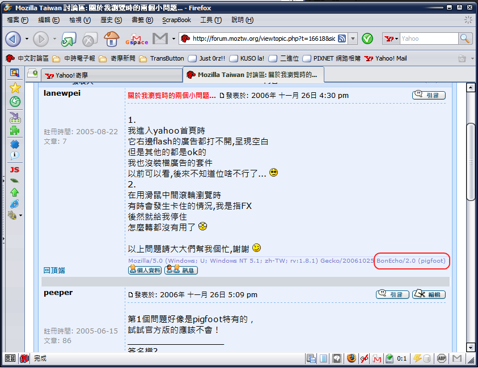Screen dimensions: 478x368
Task: Open the 書籤 (B) menu
Action: click(x=142, y=20)
